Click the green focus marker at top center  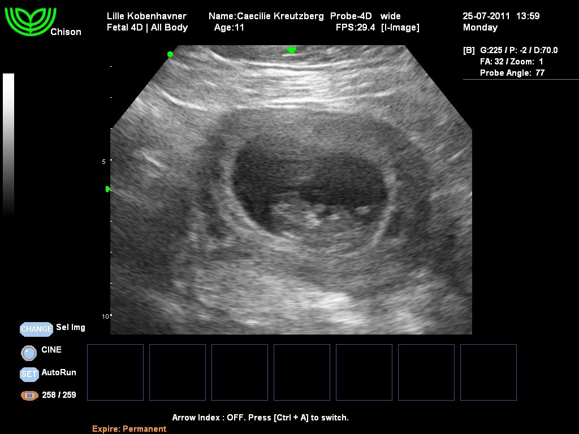point(291,50)
